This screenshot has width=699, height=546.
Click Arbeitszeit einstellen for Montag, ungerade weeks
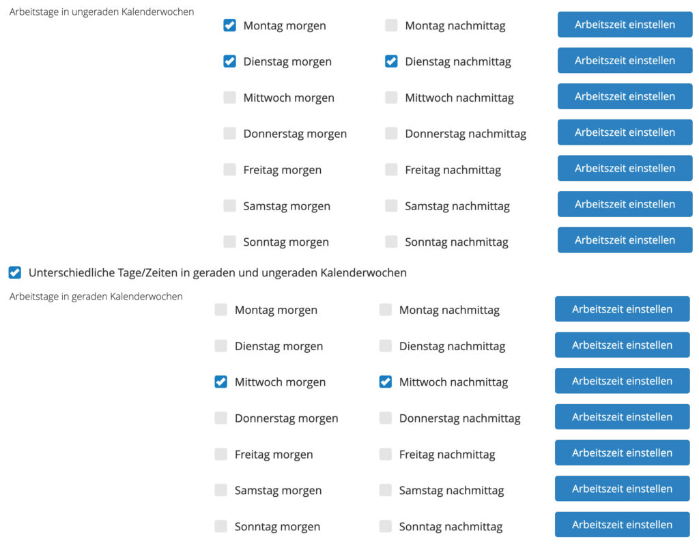625,25
